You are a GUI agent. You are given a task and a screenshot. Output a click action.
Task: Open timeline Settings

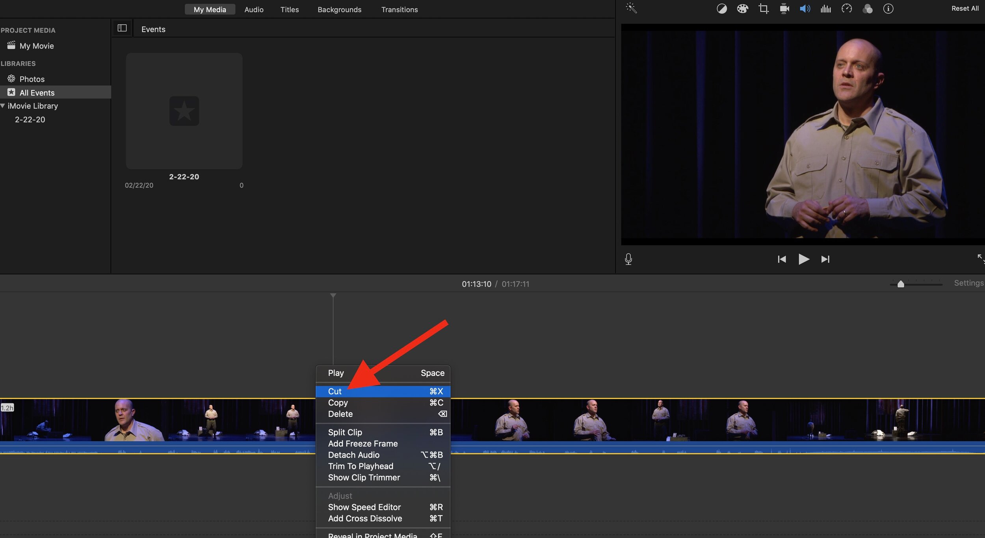(x=969, y=283)
